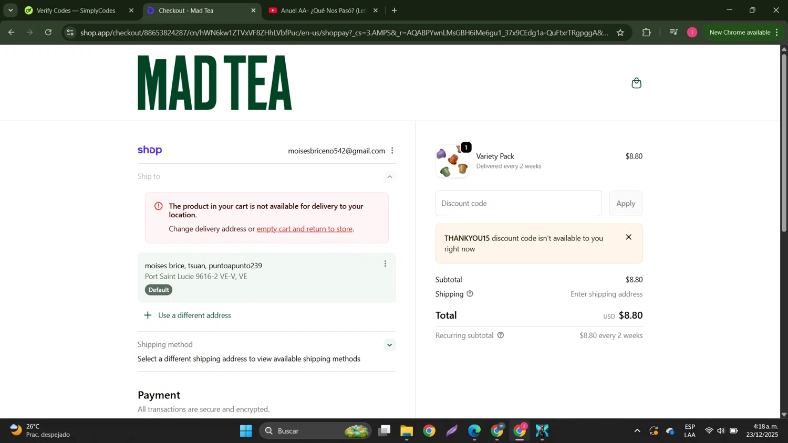Close the Checkout - Mad Tea tab

253,10
